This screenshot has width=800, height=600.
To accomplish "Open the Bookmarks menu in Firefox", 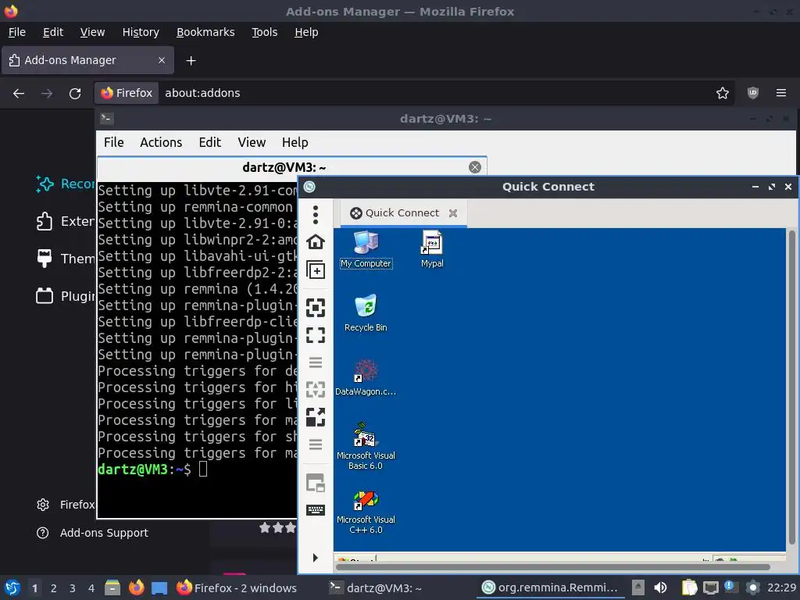I will click(x=205, y=32).
